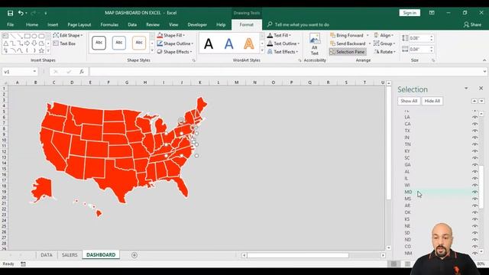Click the shape height field showing 0.08"
Screen dimensions: 489x275
pos(419,38)
